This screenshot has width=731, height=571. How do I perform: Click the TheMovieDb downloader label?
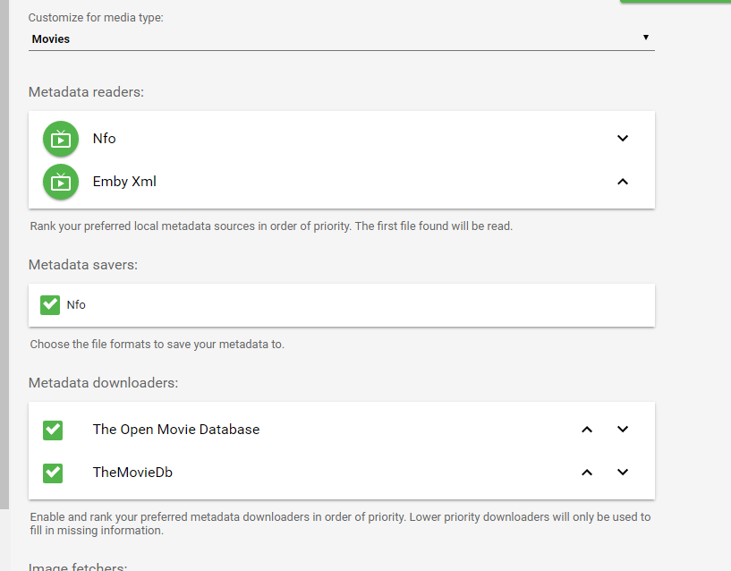[132, 473]
